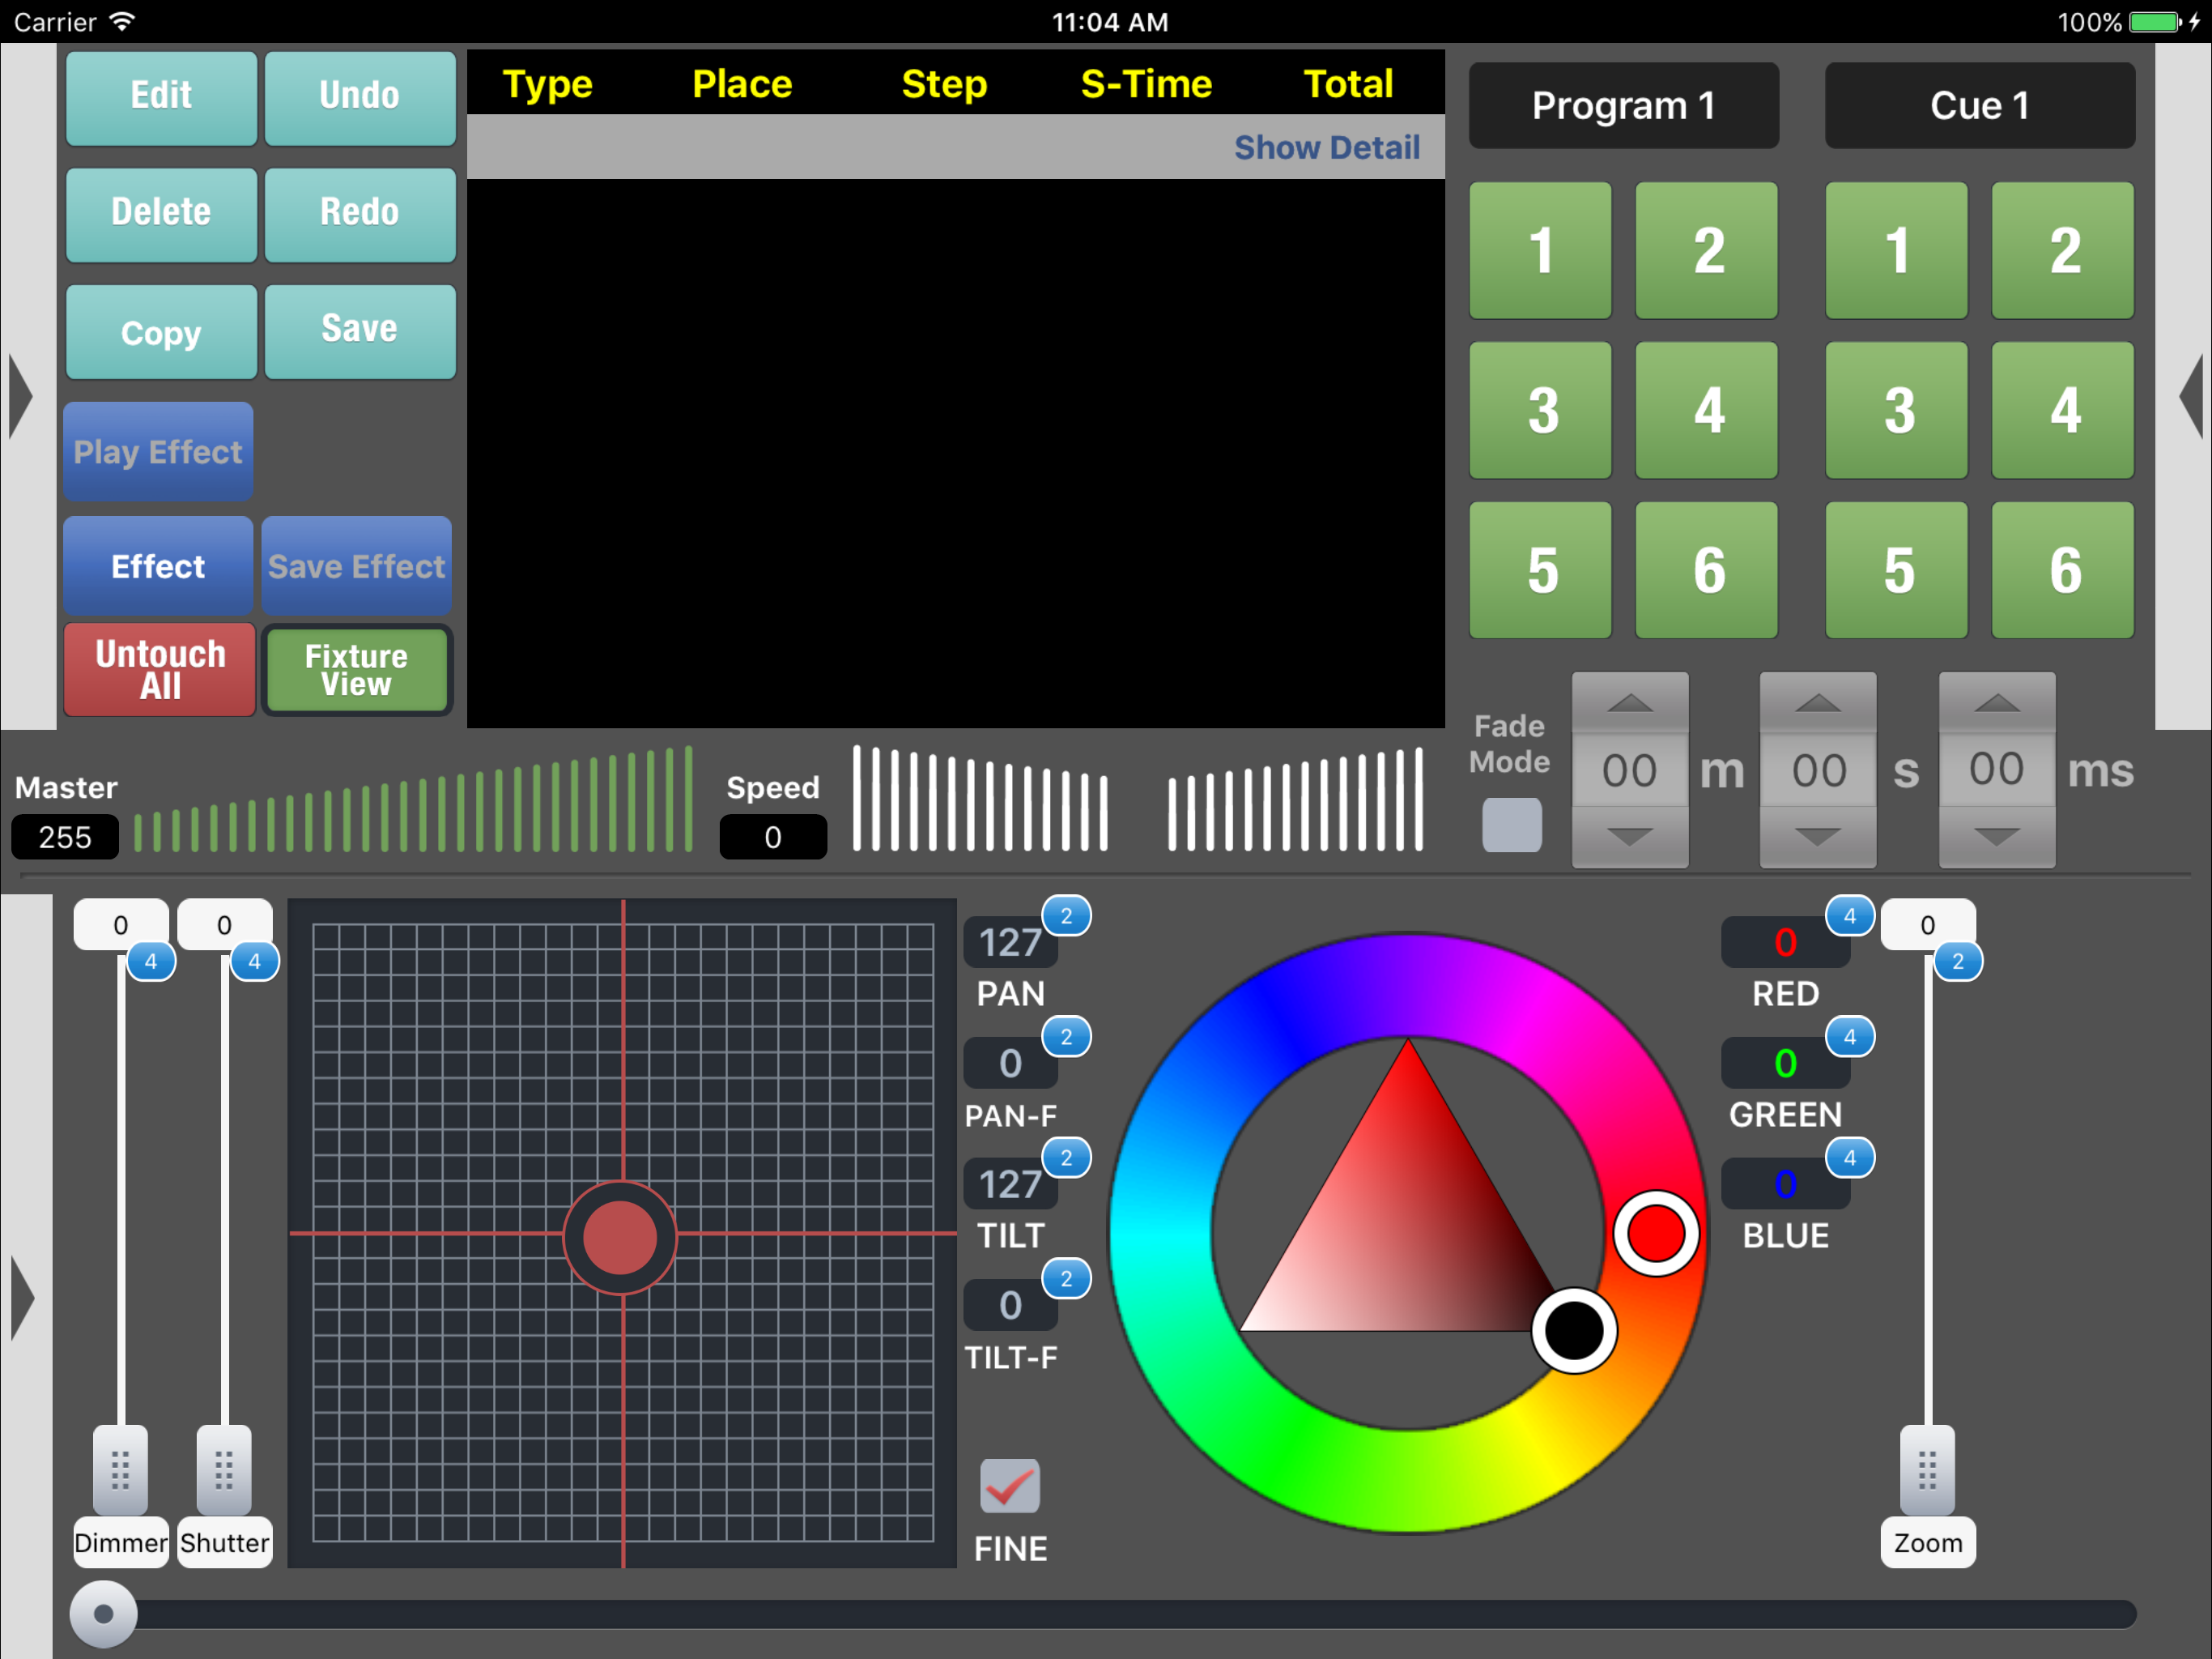
Task: Decrease the seconds value with down arrow
Action: point(1817,837)
